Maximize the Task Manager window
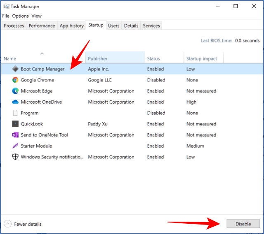264x234 pixels. click(x=236, y=6)
